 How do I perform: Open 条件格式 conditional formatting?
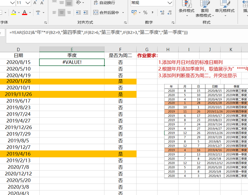187,9
